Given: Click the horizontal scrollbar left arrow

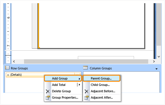Looking at the screenshot, I should pyautogui.click(x=14, y=62).
